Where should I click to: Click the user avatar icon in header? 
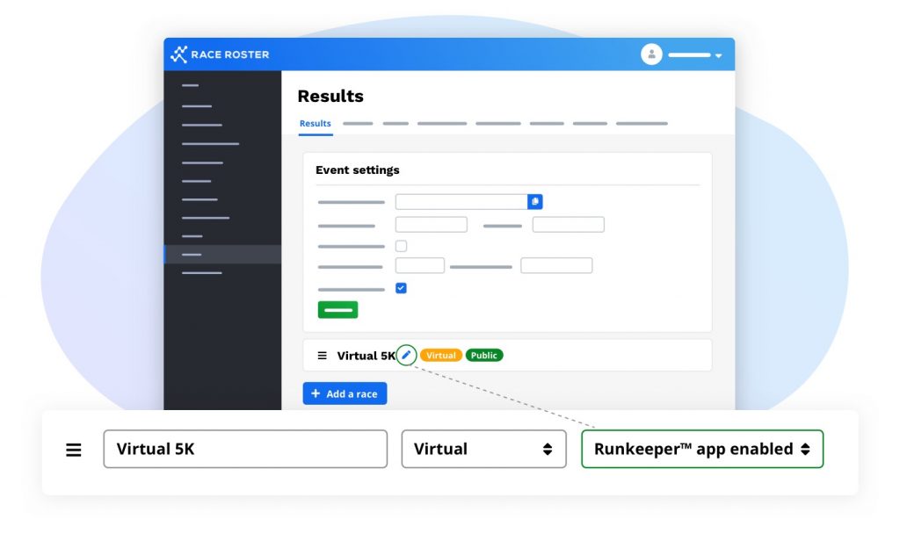pyautogui.click(x=651, y=54)
